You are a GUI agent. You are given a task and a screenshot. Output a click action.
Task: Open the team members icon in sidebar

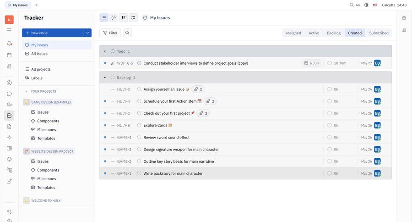[9, 105]
